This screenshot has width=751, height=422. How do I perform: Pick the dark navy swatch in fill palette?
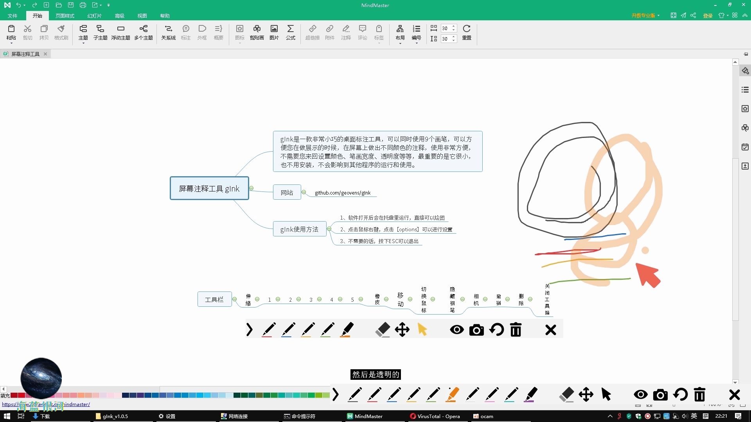[x=126, y=395]
